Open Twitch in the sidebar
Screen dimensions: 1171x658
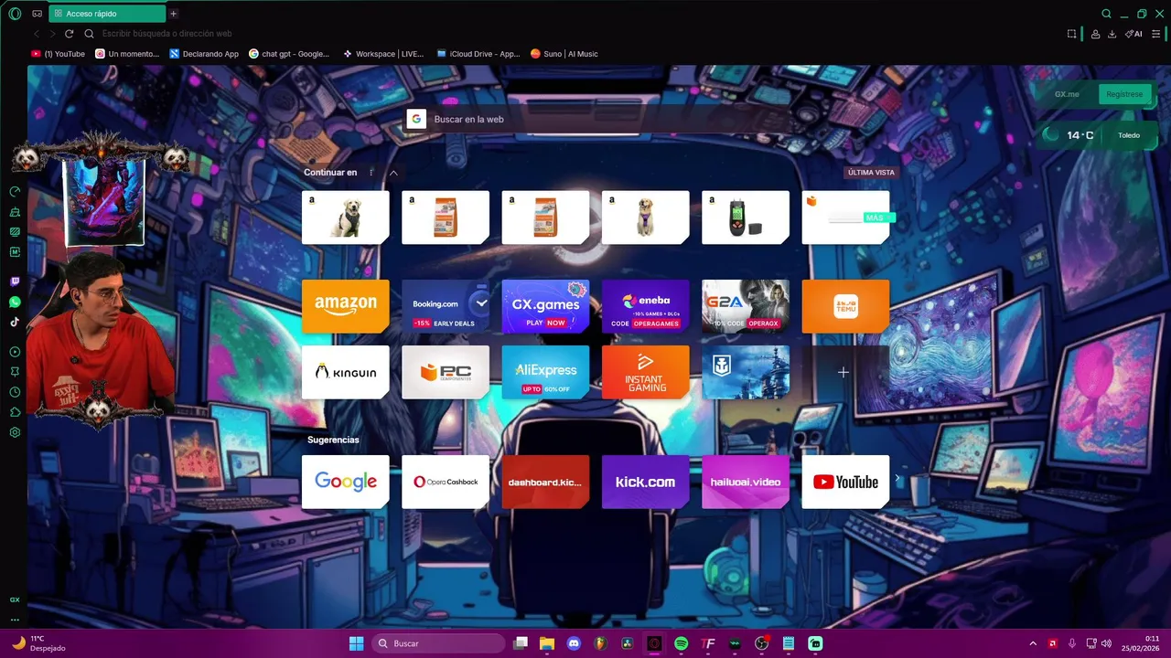pos(15,281)
